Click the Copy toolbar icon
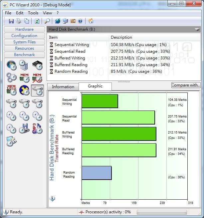 (26, 21)
